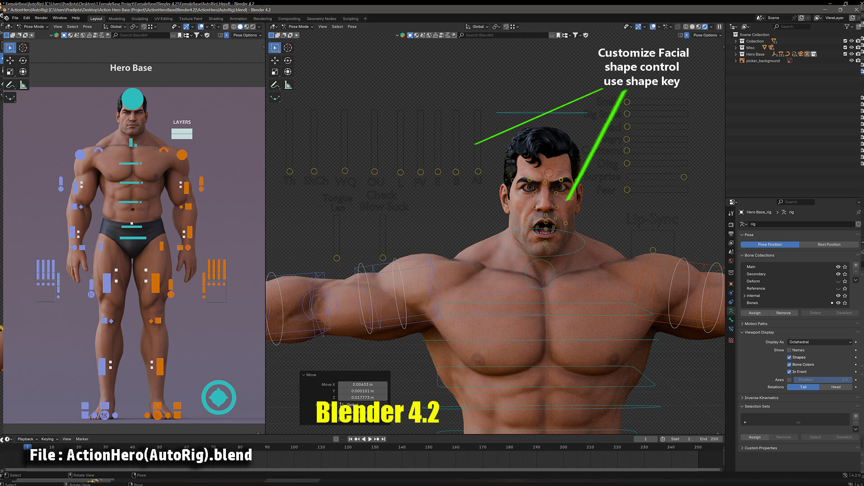
Task: Select the Rotate tool in right viewport
Action: point(288,60)
